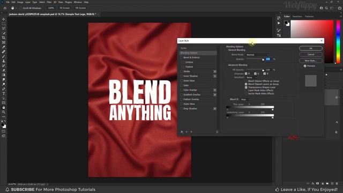This screenshot has width=343, height=193.
Task: Open the Knockout dropdown
Action: coord(251,77)
